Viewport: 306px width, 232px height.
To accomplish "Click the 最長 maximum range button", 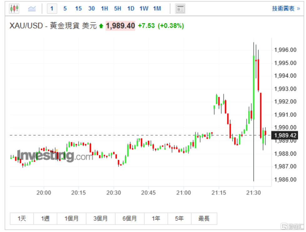I will coord(204,219).
